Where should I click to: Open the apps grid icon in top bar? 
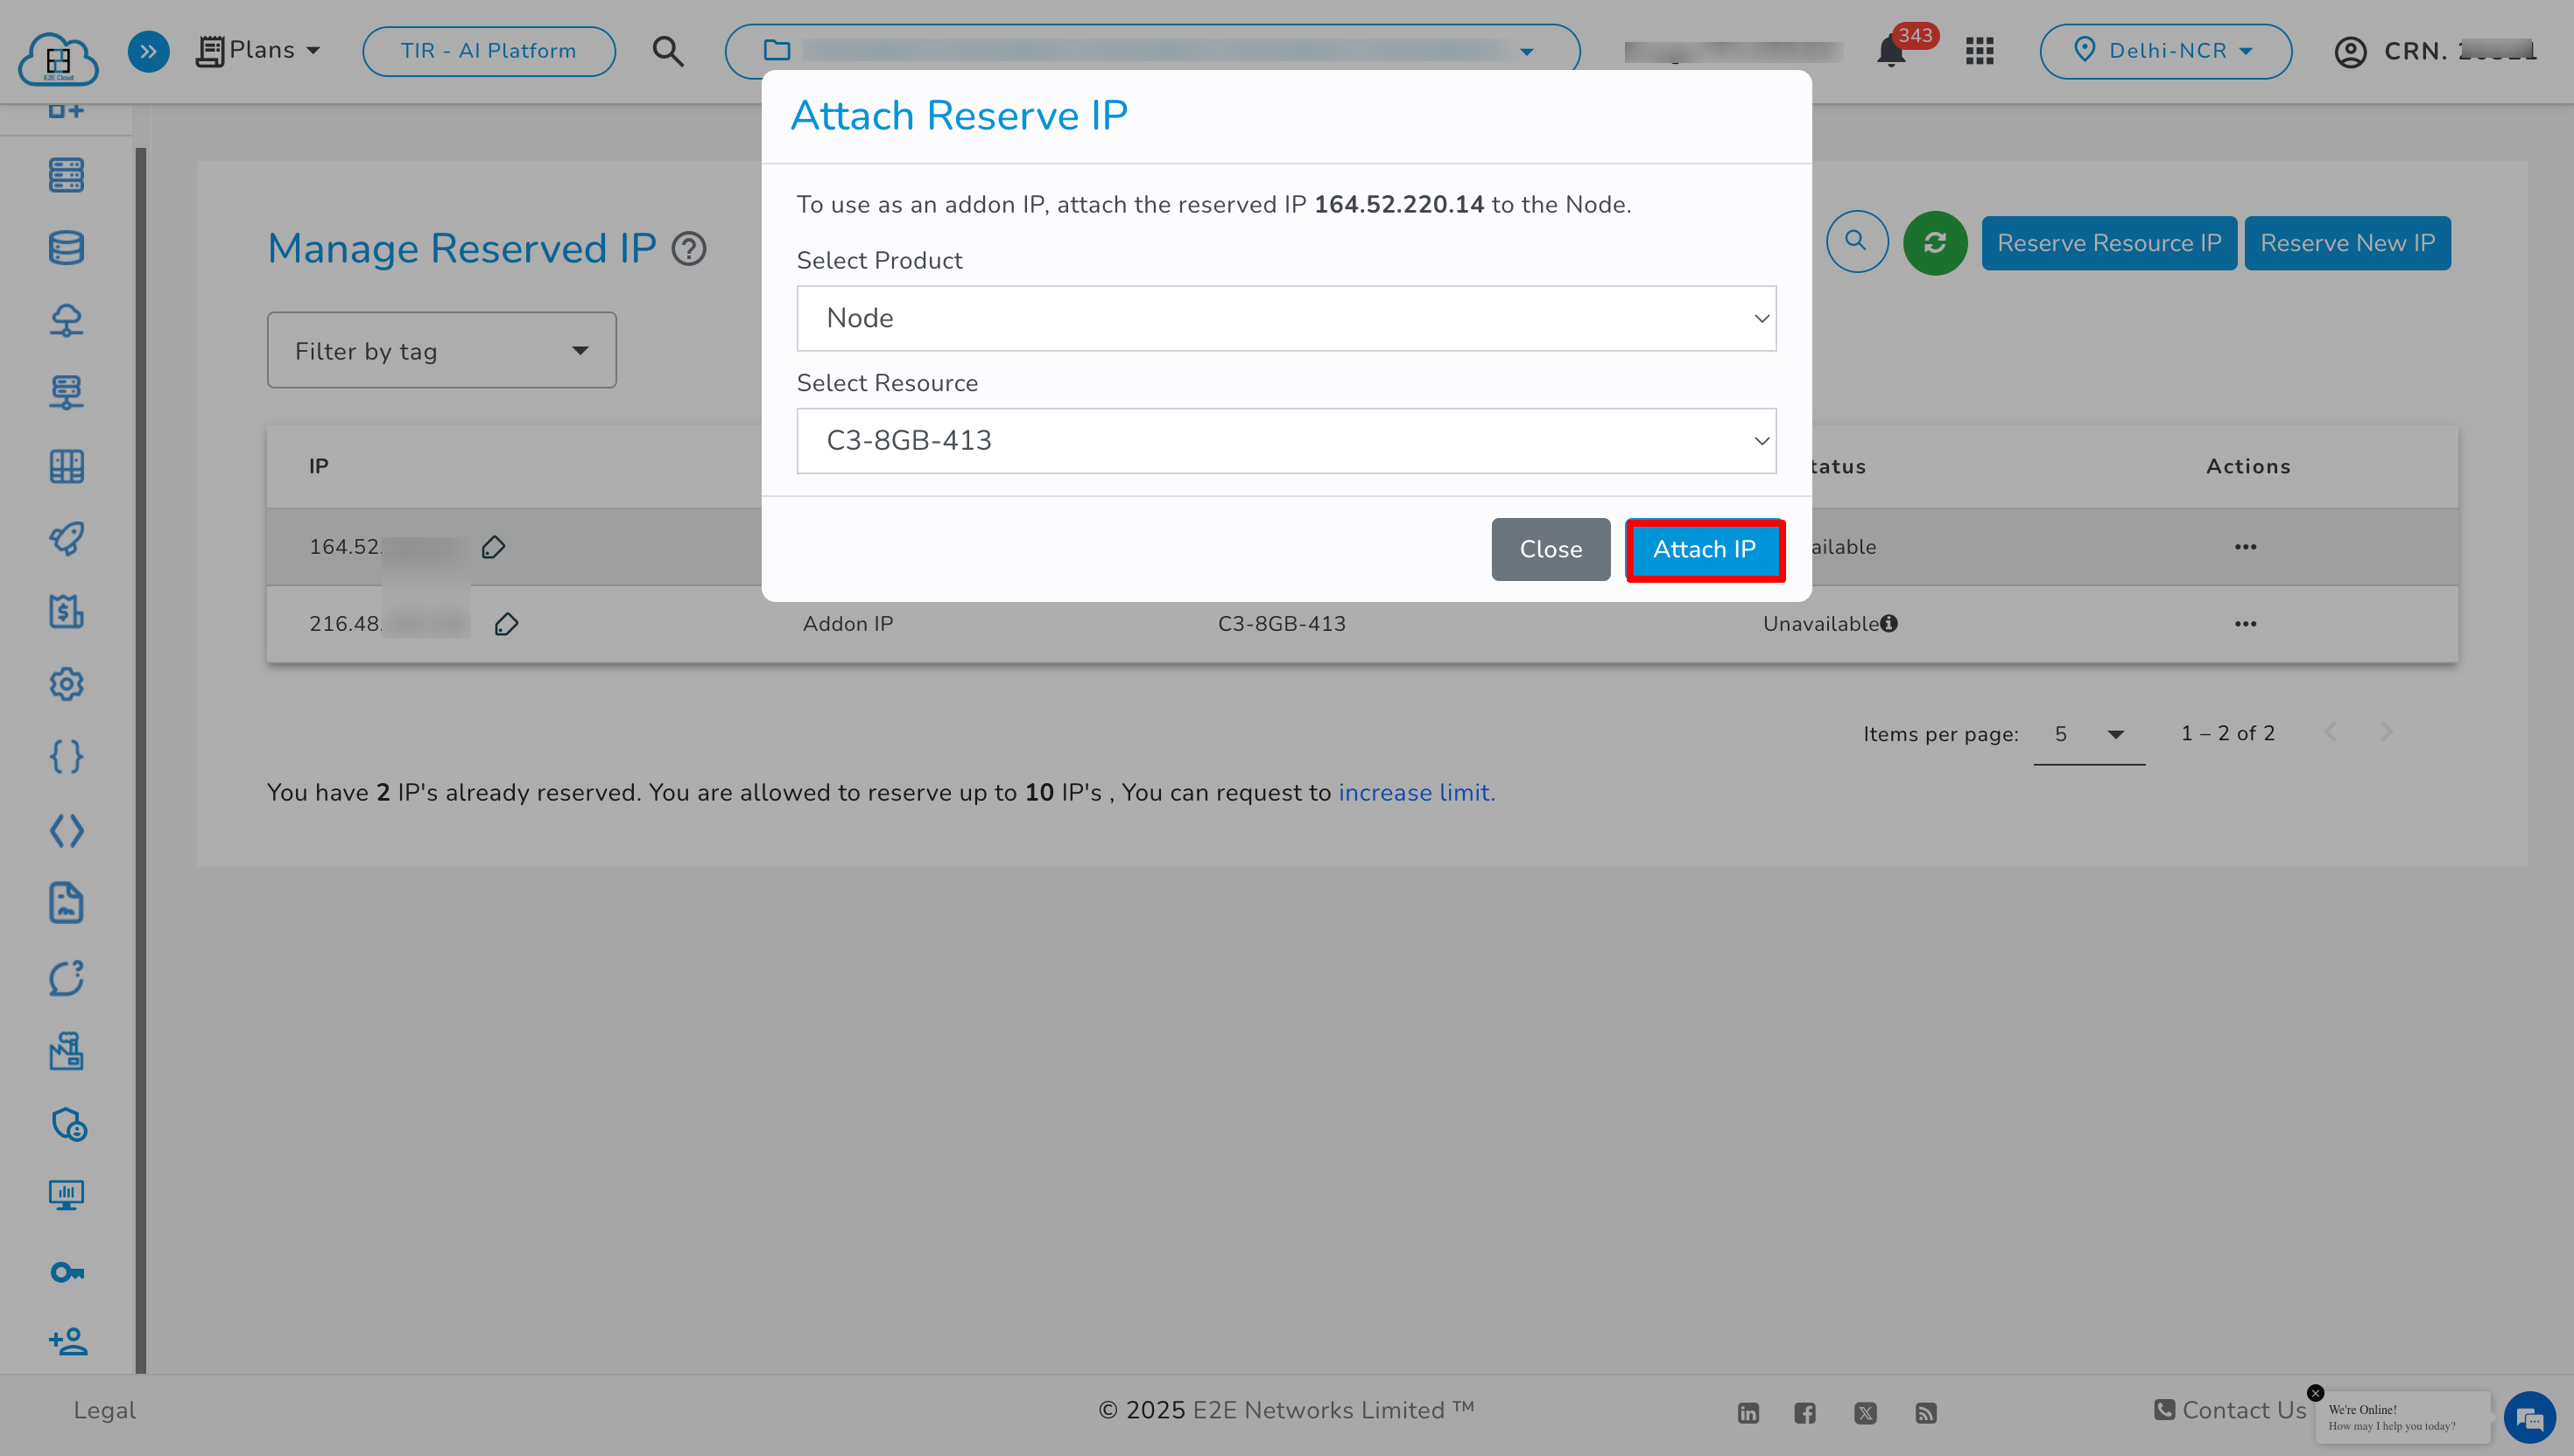(x=1979, y=51)
